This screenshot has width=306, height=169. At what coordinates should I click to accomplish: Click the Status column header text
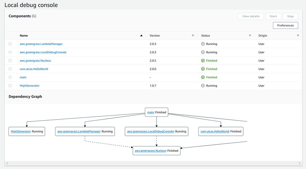pyautogui.click(x=205, y=35)
